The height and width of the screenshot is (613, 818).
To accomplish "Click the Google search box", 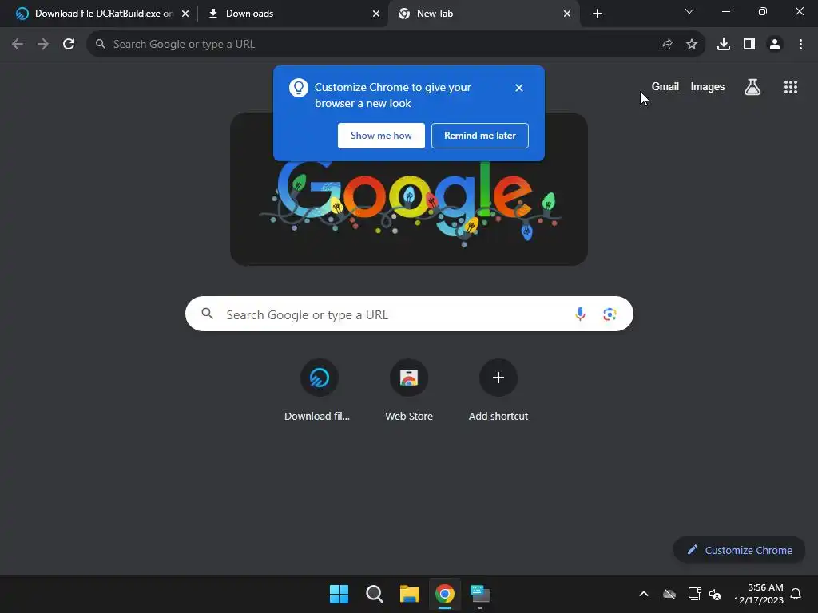I will [409, 314].
